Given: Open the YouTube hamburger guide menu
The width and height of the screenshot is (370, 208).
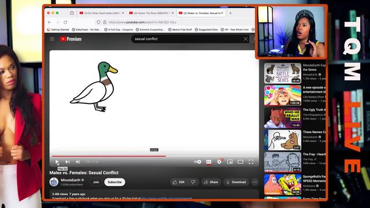Looking at the screenshot, I should click(52, 39).
